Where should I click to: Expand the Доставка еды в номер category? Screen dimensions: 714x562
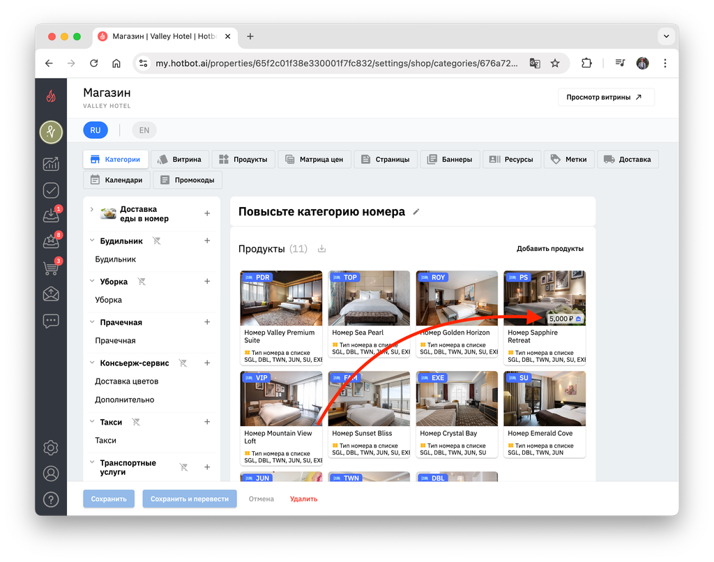[92, 209]
